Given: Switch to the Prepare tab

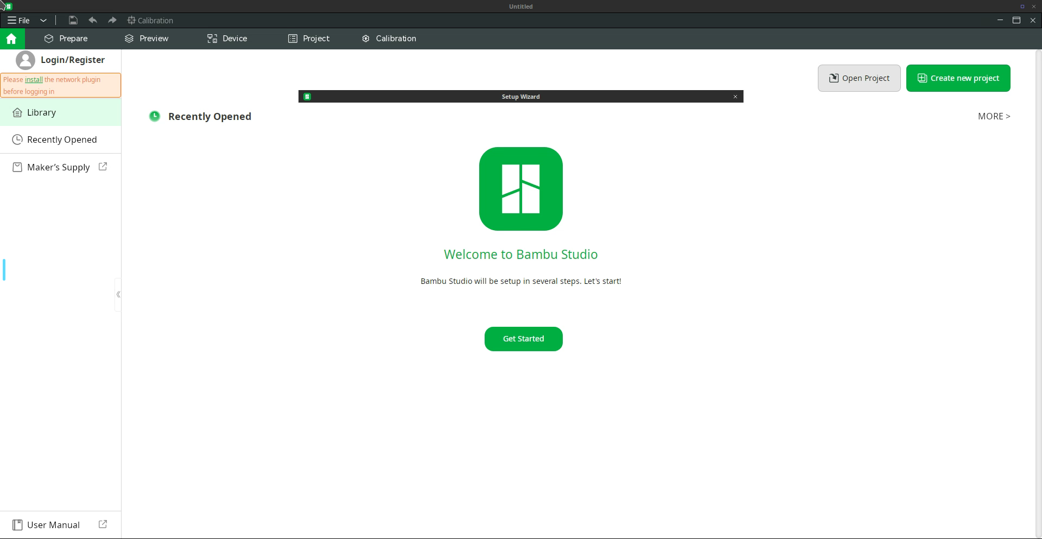Looking at the screenshot, I should click(x=66, y=39).
